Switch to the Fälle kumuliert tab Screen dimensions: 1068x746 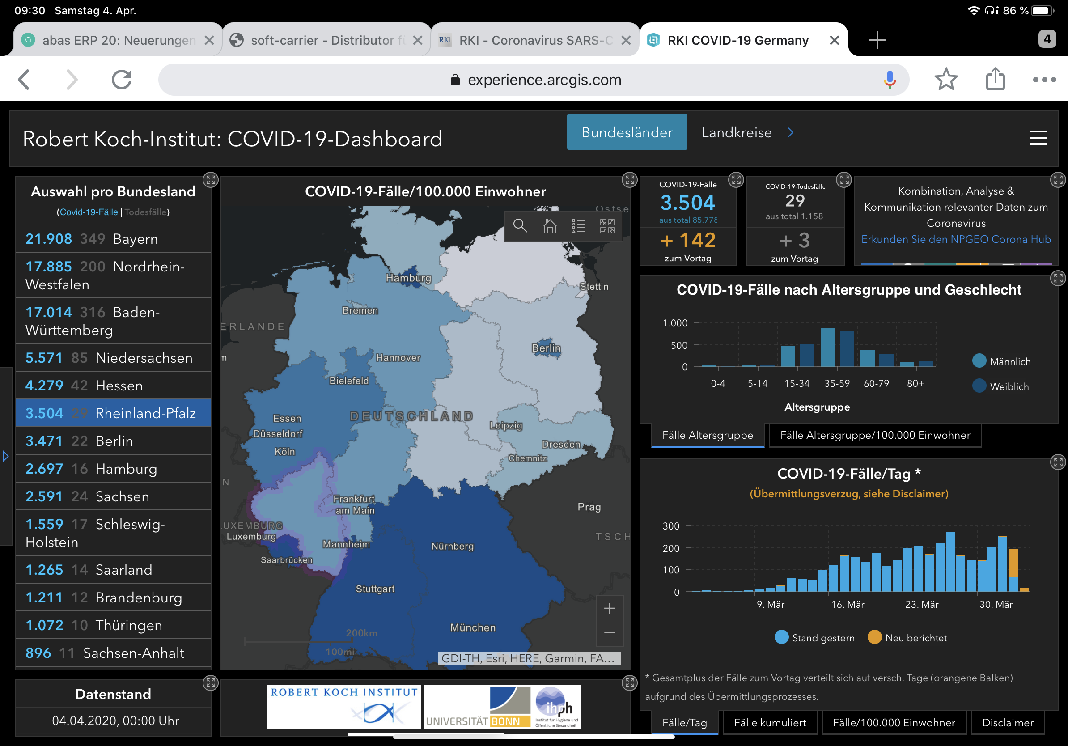(770, 723)
